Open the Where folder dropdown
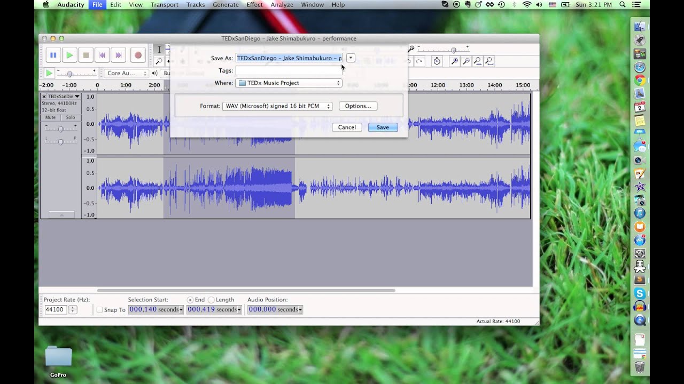684x384 pixels. coord(289,83)
